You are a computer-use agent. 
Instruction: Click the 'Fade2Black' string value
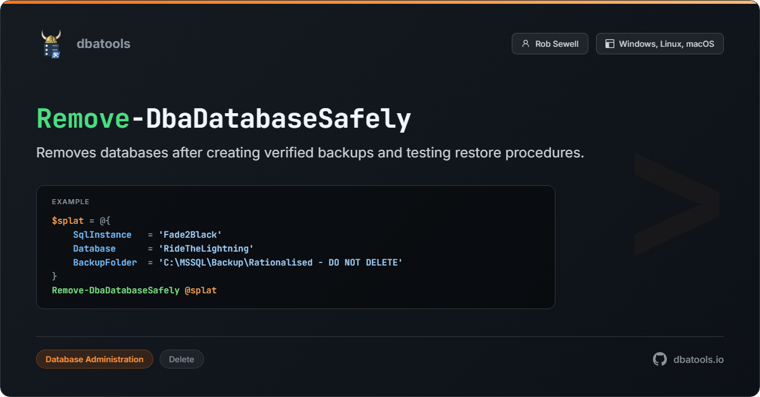tap(190, 235)
